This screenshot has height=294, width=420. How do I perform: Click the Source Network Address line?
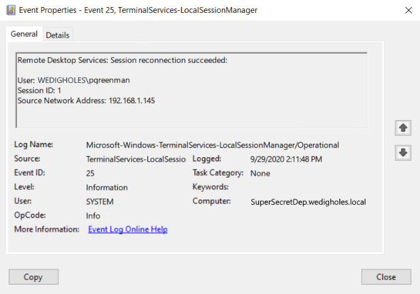(87, 101)
